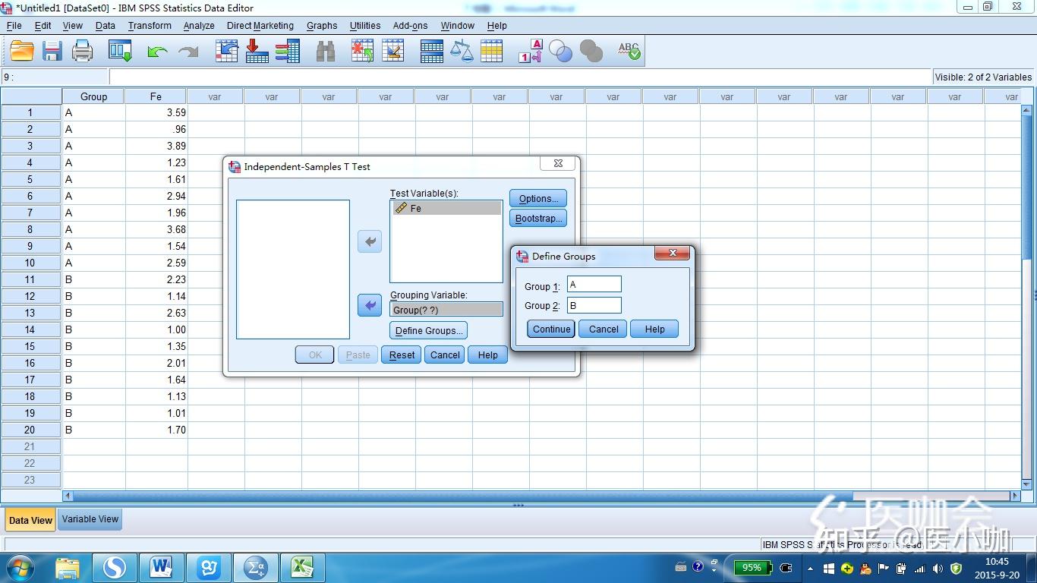This screenshot has width=1037, height=583.
Task: Run the ABC spell check
Action: [x=629, y=51]
